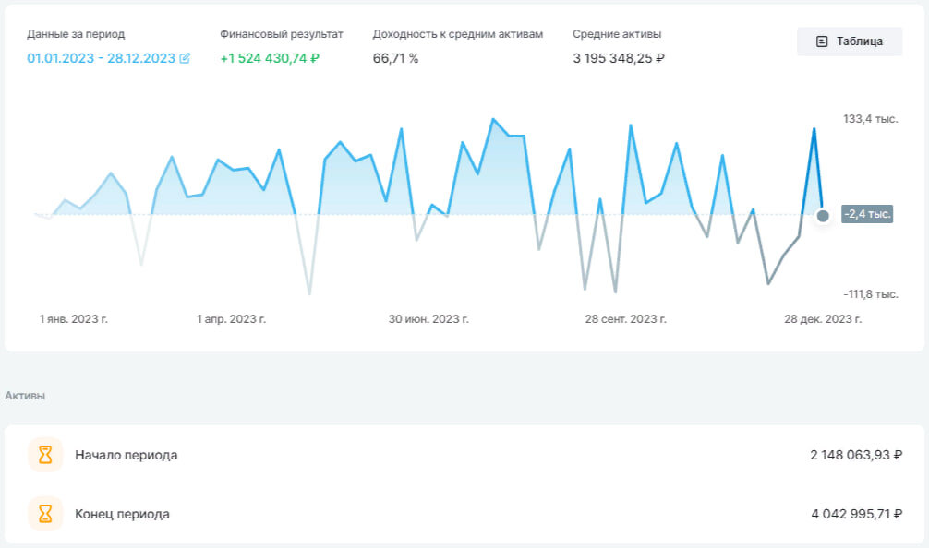Select the Конец периода row label
Image resolution: width=929 pixels, height=548 pixels.
(122, 514)
